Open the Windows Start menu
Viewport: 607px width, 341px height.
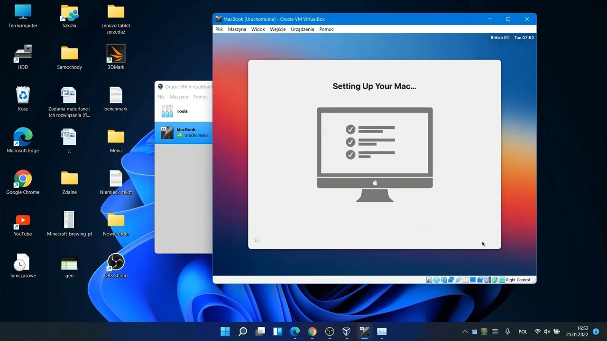click(225, 332)
